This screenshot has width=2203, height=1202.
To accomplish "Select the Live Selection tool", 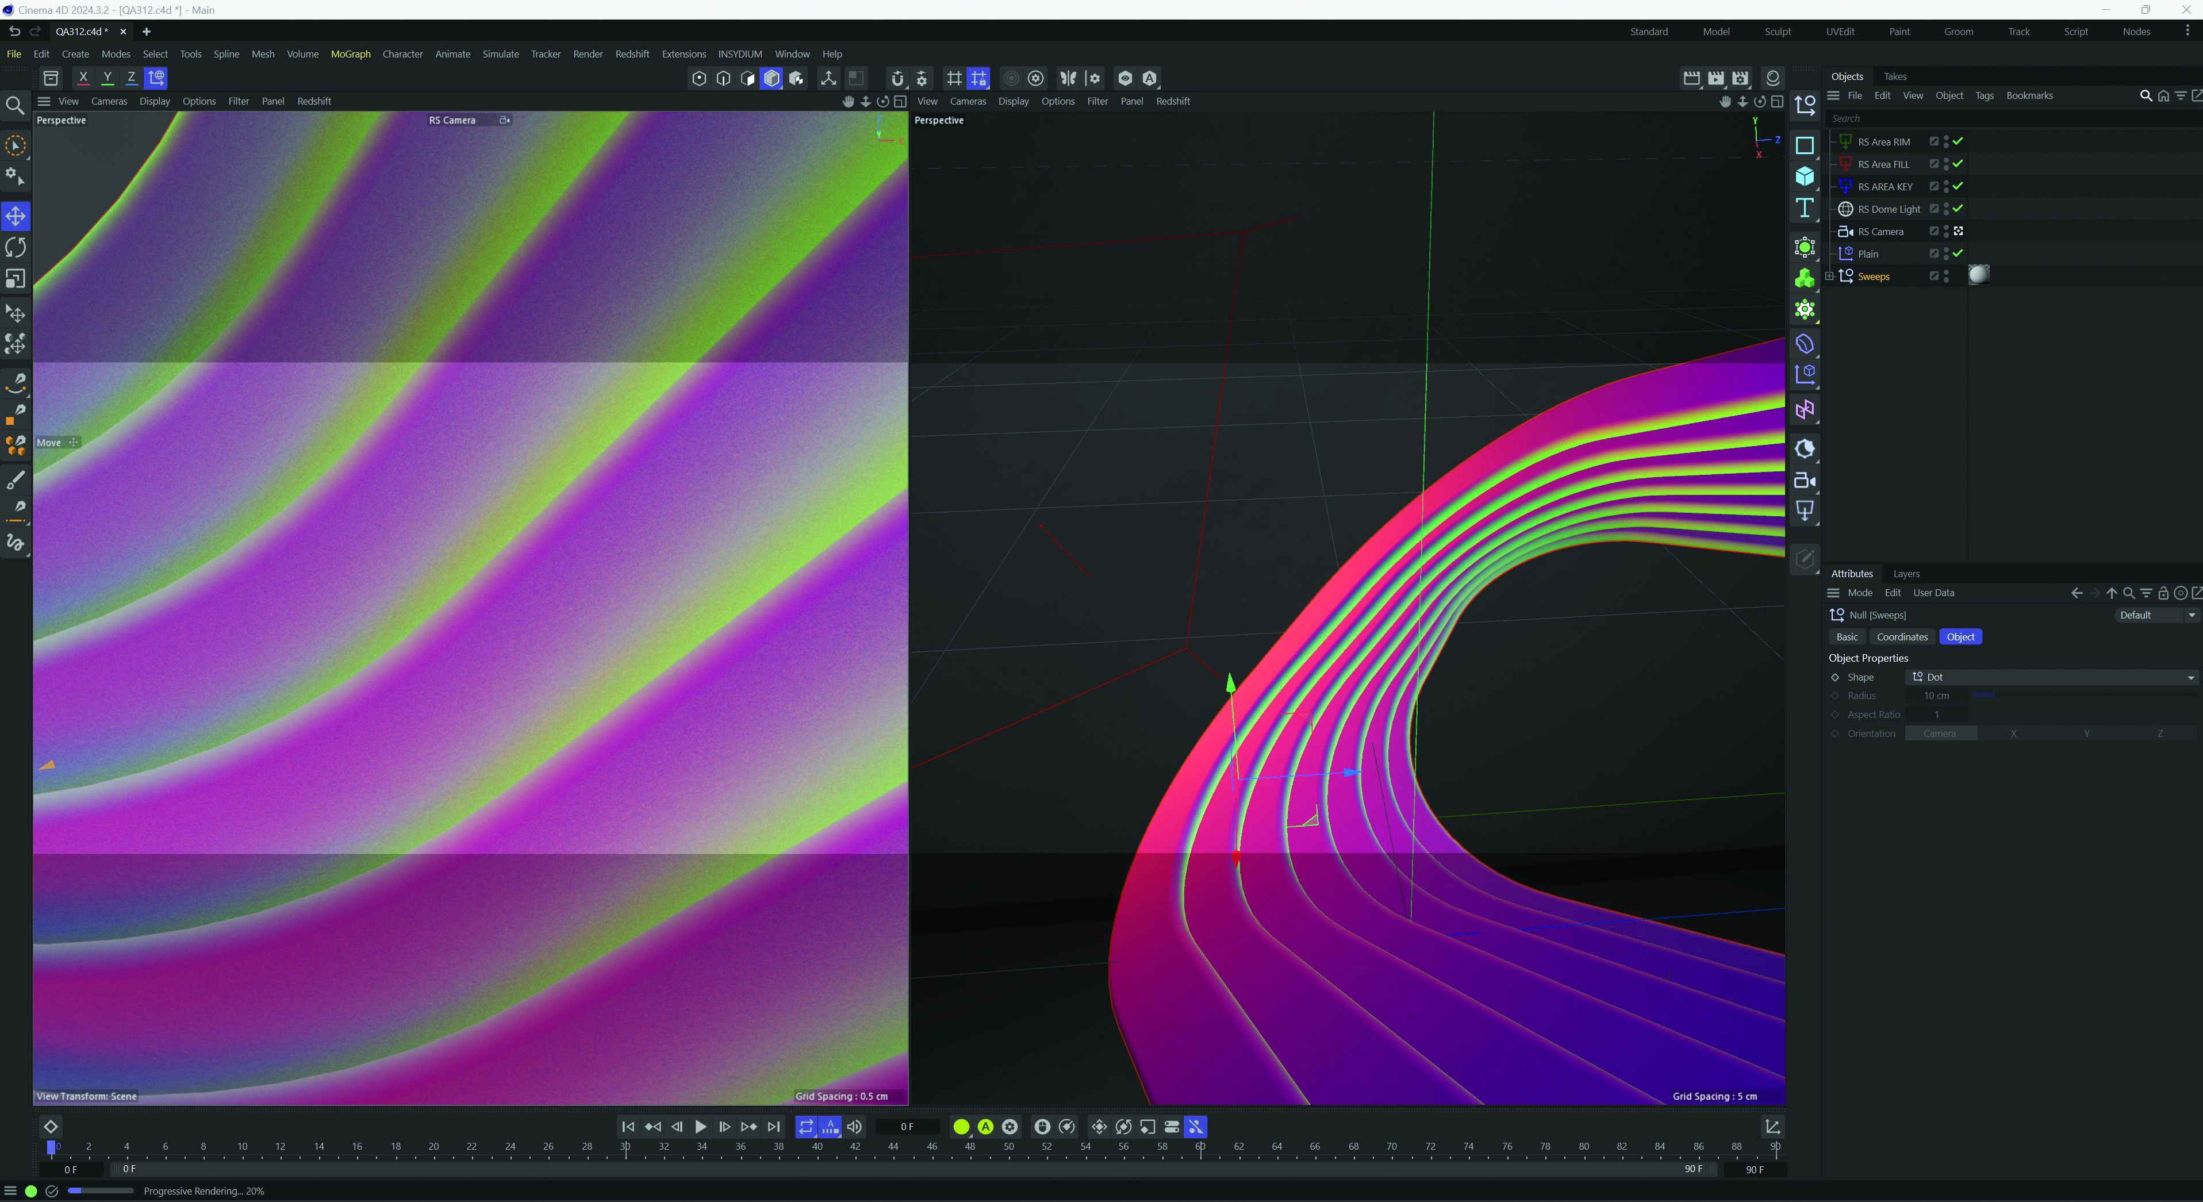I will pyautogui.click(x=16, y=146).
